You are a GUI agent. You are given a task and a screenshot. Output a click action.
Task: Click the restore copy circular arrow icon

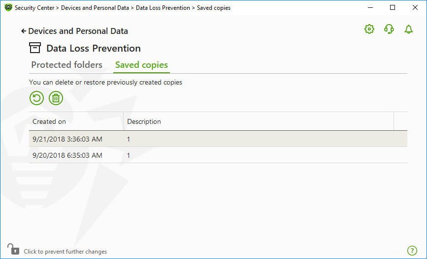point(36,98)
